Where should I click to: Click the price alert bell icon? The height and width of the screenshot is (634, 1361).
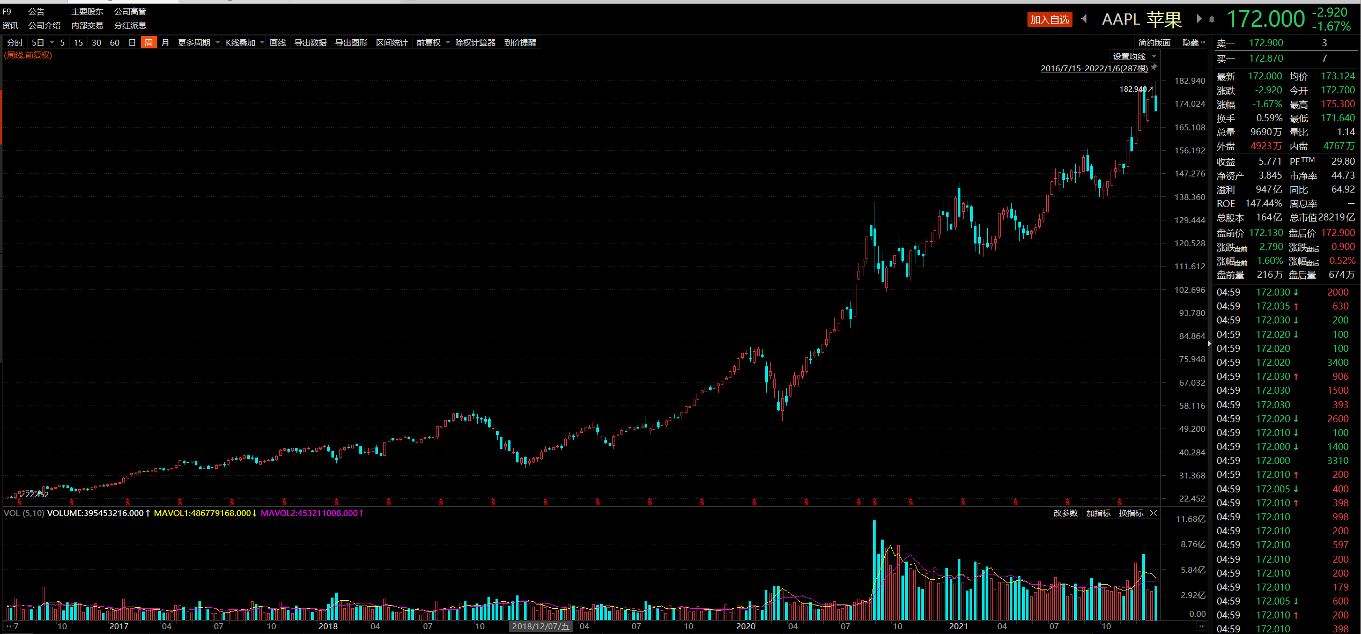tap(1212, 19)
